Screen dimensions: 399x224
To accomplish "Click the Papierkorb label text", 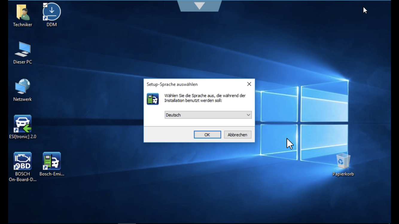I will [x=343, y=174].
